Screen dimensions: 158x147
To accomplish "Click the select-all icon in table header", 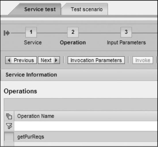I will tap(9, 116).
